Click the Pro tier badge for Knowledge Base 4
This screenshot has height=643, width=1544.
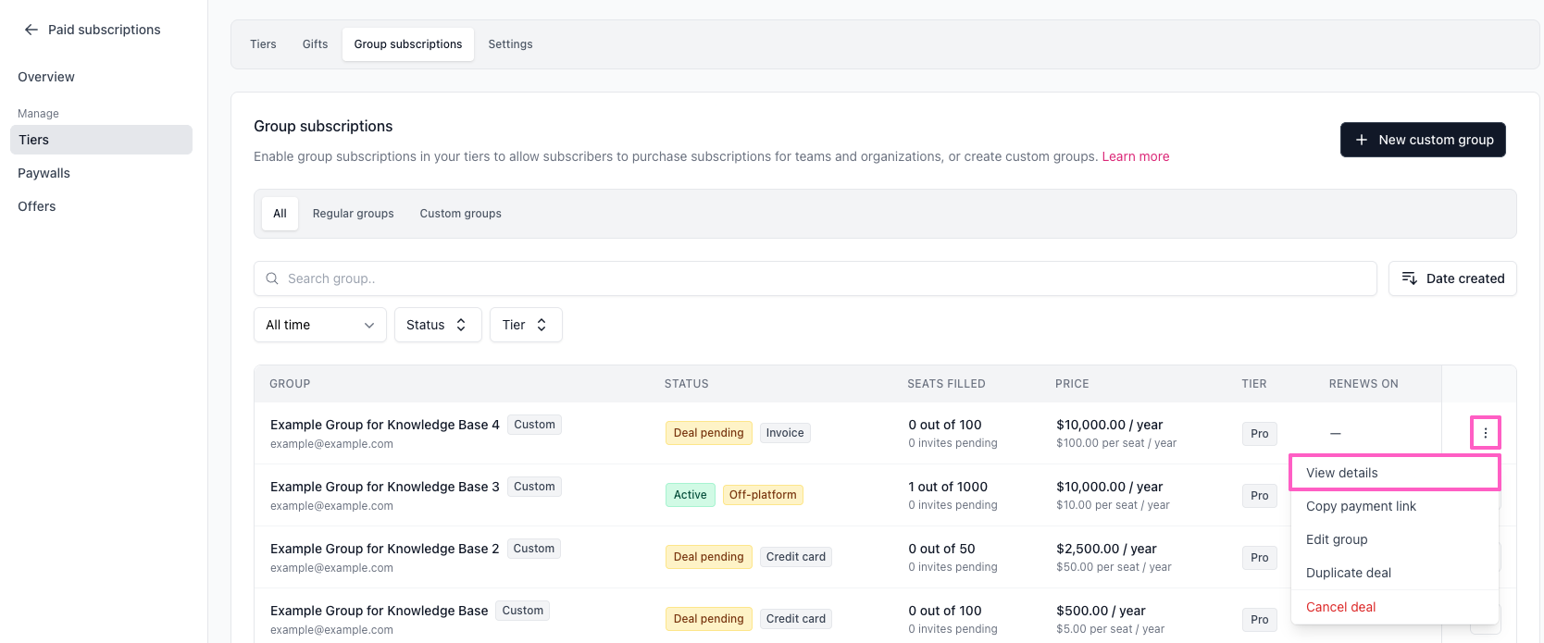tap(1260, 434)
